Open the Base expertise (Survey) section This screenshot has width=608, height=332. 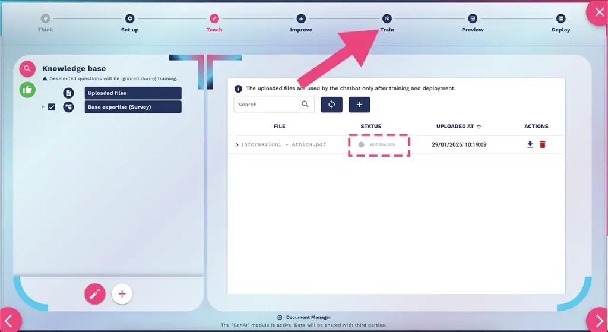pos(133,107)
